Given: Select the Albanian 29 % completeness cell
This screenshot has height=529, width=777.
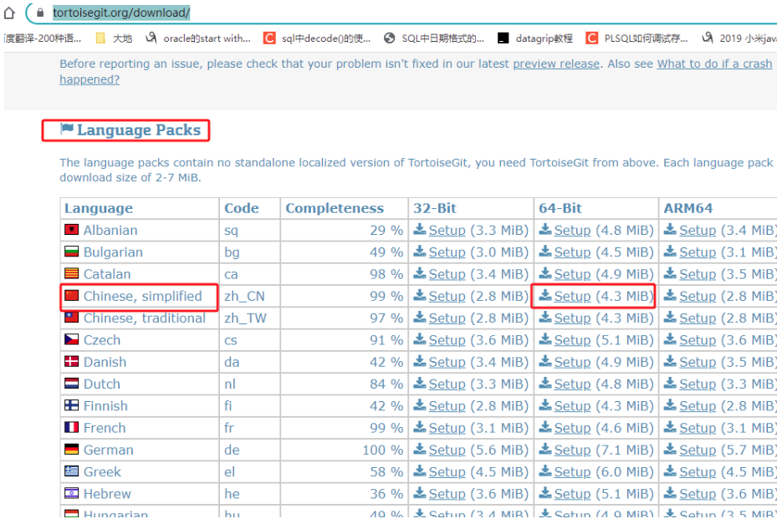Looking at the screenshot, I should [345, 231].
